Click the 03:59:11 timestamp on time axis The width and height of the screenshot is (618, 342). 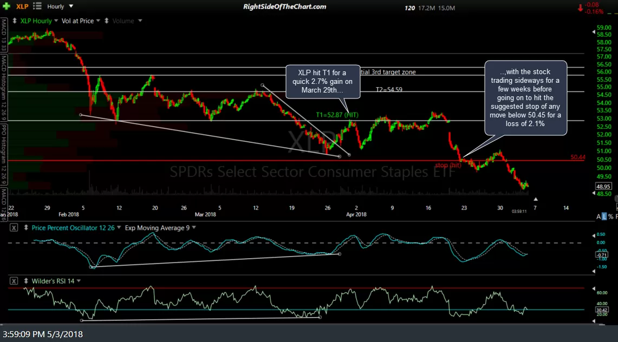(519, 212)
